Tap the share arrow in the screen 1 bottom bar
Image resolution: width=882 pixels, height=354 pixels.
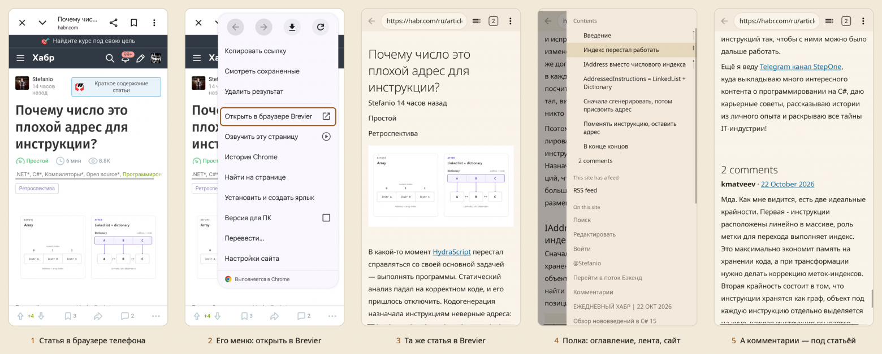coord(98,316)
